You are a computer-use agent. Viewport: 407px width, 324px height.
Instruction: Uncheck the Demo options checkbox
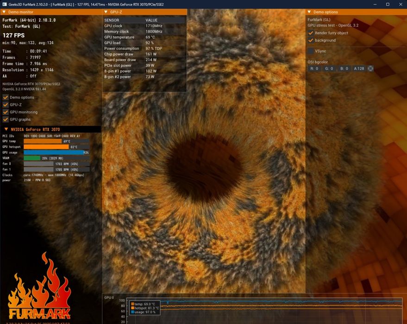6,97
